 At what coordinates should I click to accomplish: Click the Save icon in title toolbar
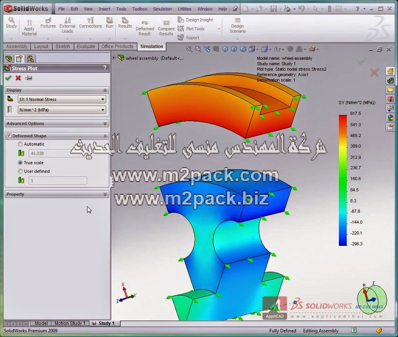point(273,9)
